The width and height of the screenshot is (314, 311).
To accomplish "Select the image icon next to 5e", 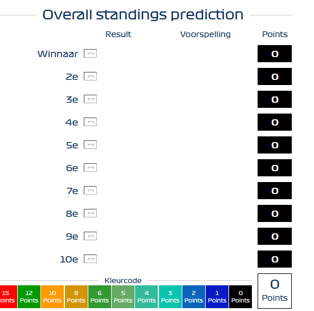I will pos(90,145).
